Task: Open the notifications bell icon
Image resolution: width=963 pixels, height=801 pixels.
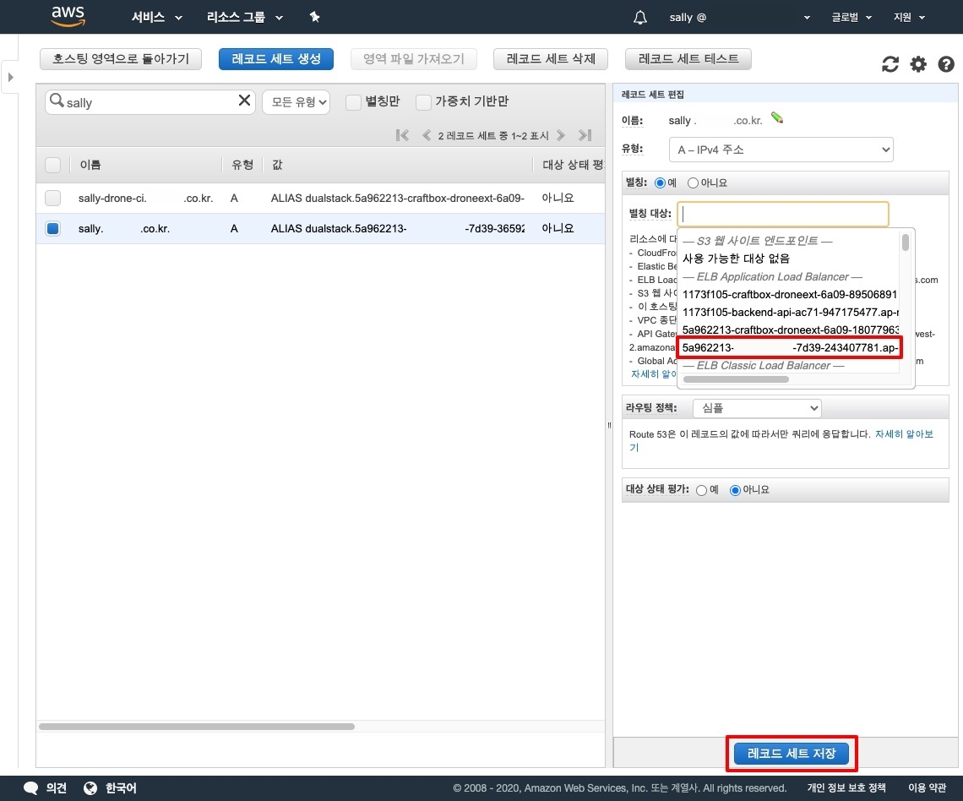Action: pyautogui.click(x=640, y=18)
